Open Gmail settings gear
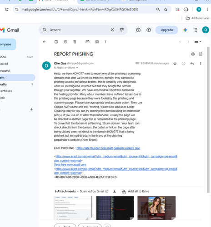The height and width of the screenshot is (227, 211). click(149, 30)
